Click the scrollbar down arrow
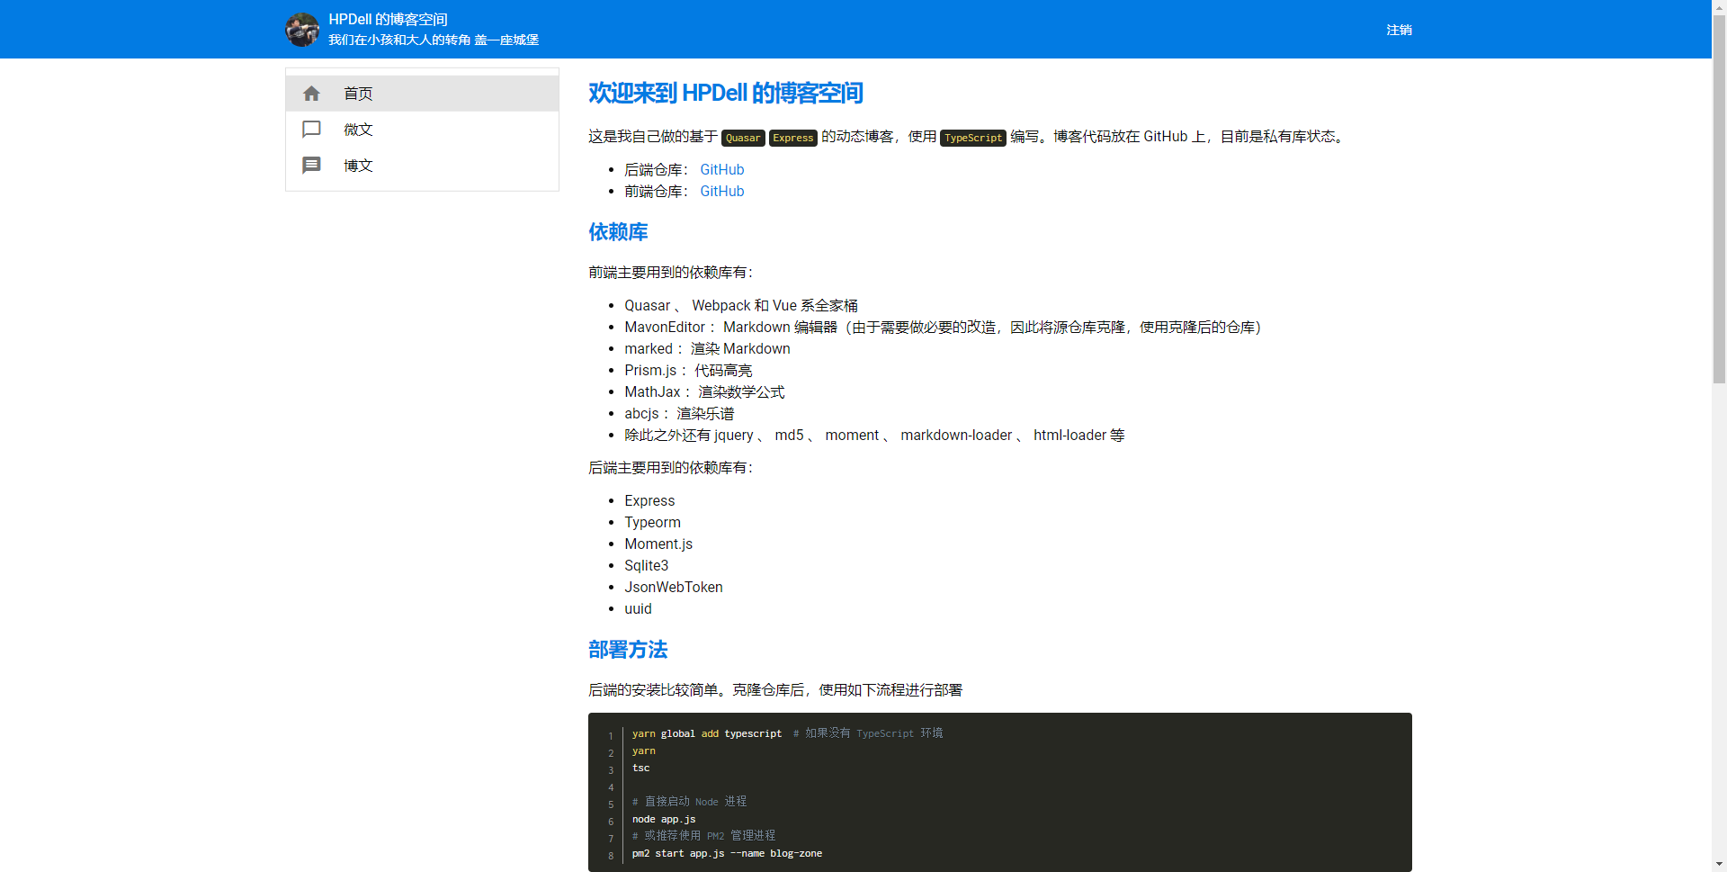This screenshot has height=872, width=1727. coord(1719,864)
